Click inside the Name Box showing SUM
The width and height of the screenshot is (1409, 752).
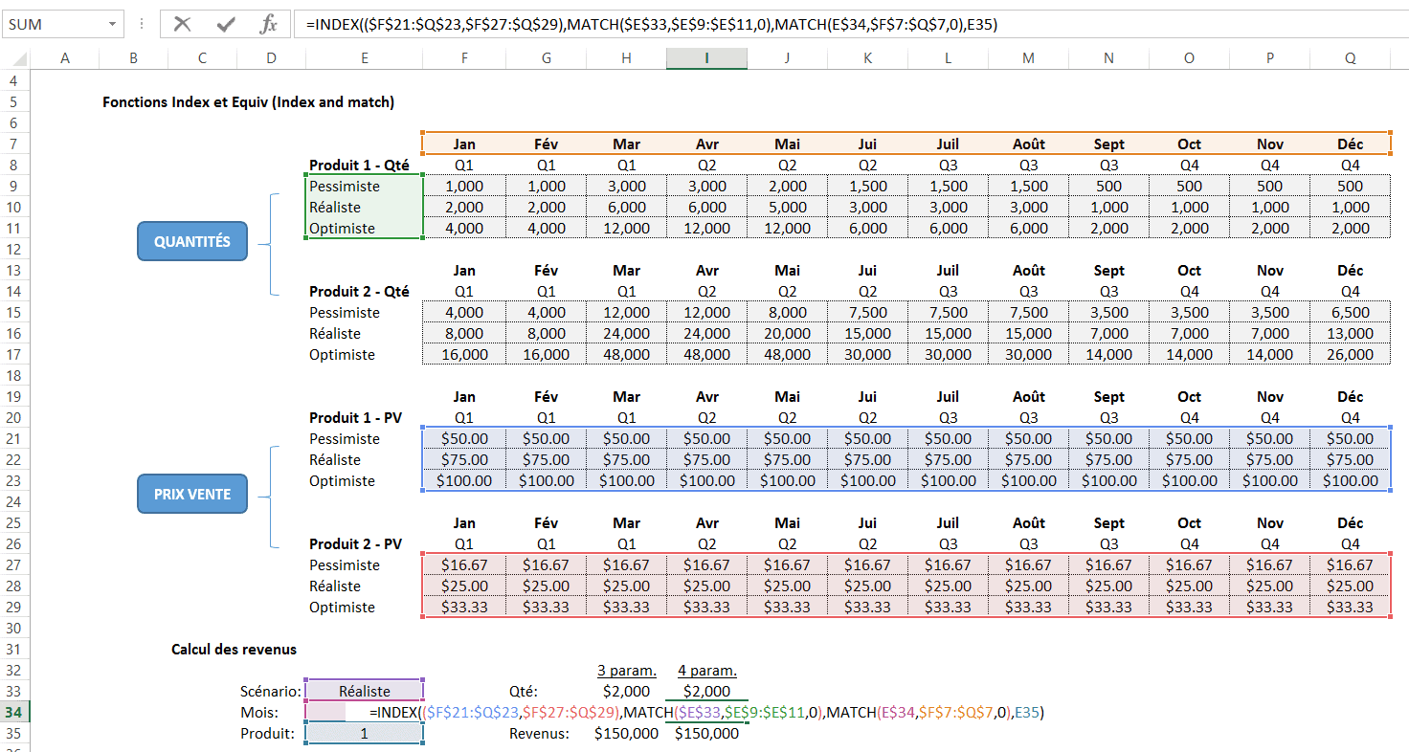[x=53, y=25]
